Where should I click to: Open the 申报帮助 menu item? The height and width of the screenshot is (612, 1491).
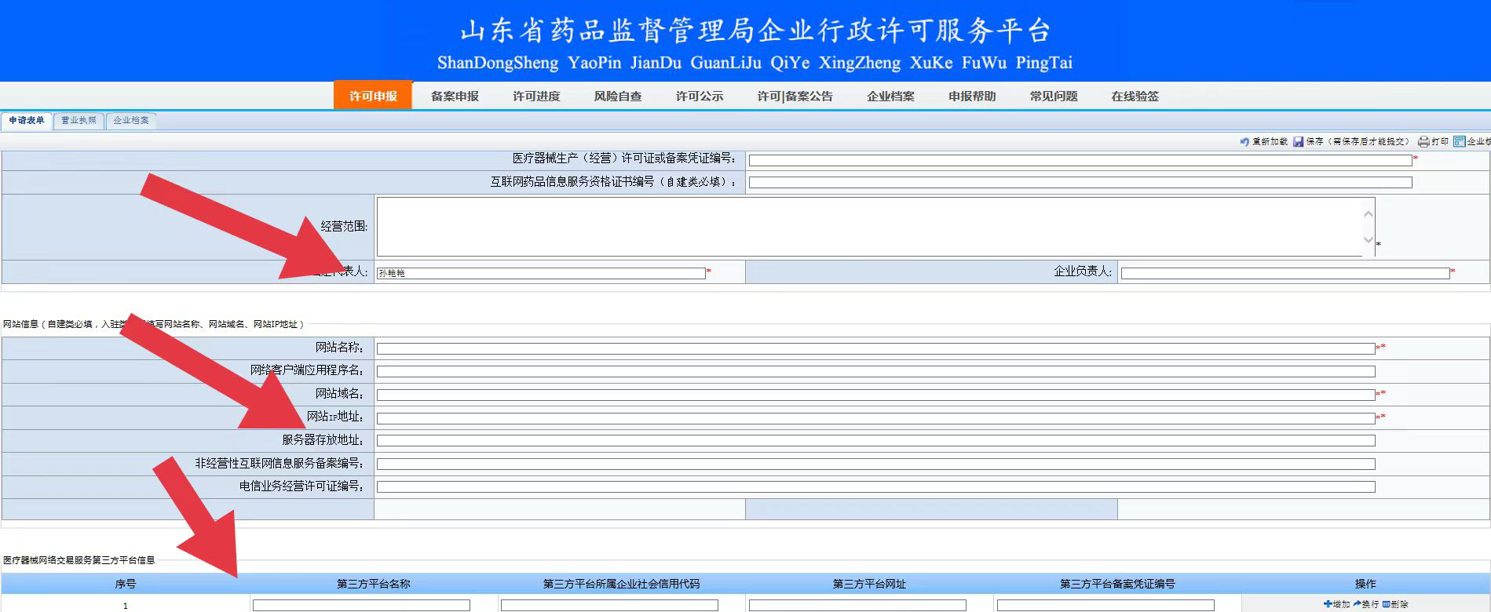point(972,96)
